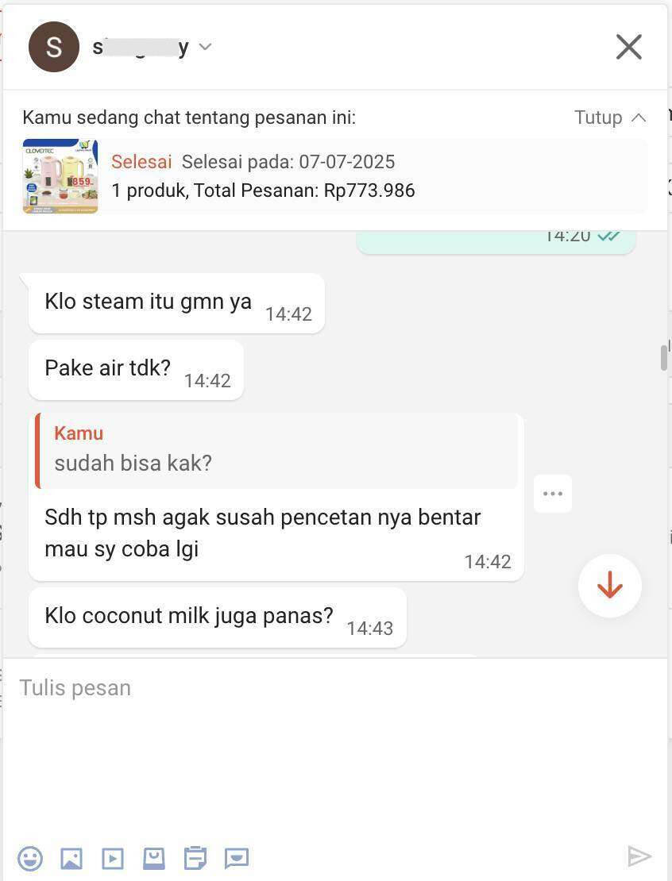Close the chat window
This screenshot has width=672, height=881.
tap(628, 47)
